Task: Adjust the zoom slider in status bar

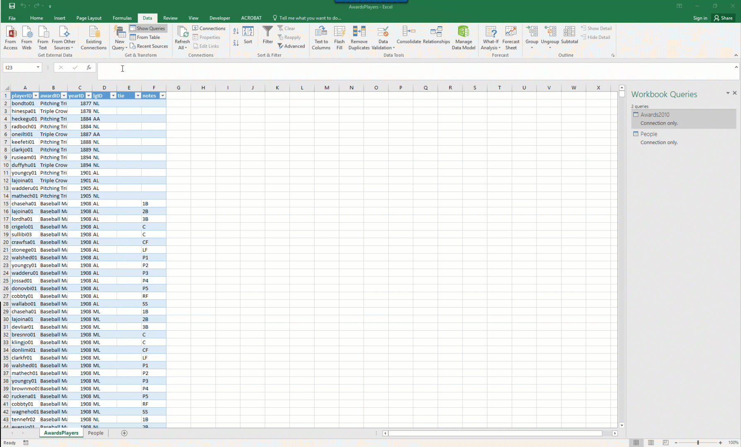Action: click(x=698, y=442)
